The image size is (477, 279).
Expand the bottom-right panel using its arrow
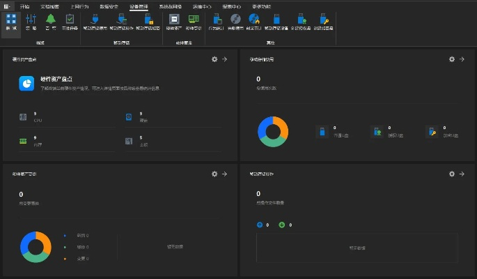(x=462, y=174)
